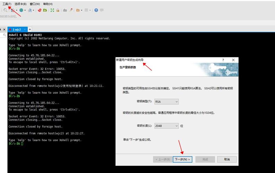This screenshot has width=275, height=173.
Task: Click the 完成 button
Action: point(205,160)
